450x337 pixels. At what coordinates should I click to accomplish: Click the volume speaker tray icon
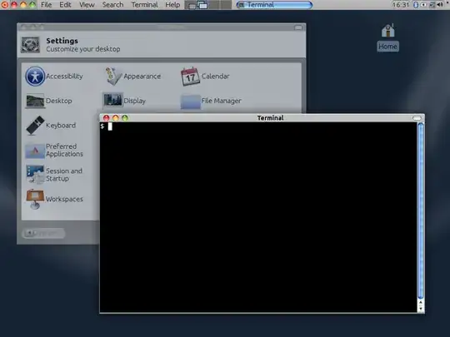pos(440,5)
